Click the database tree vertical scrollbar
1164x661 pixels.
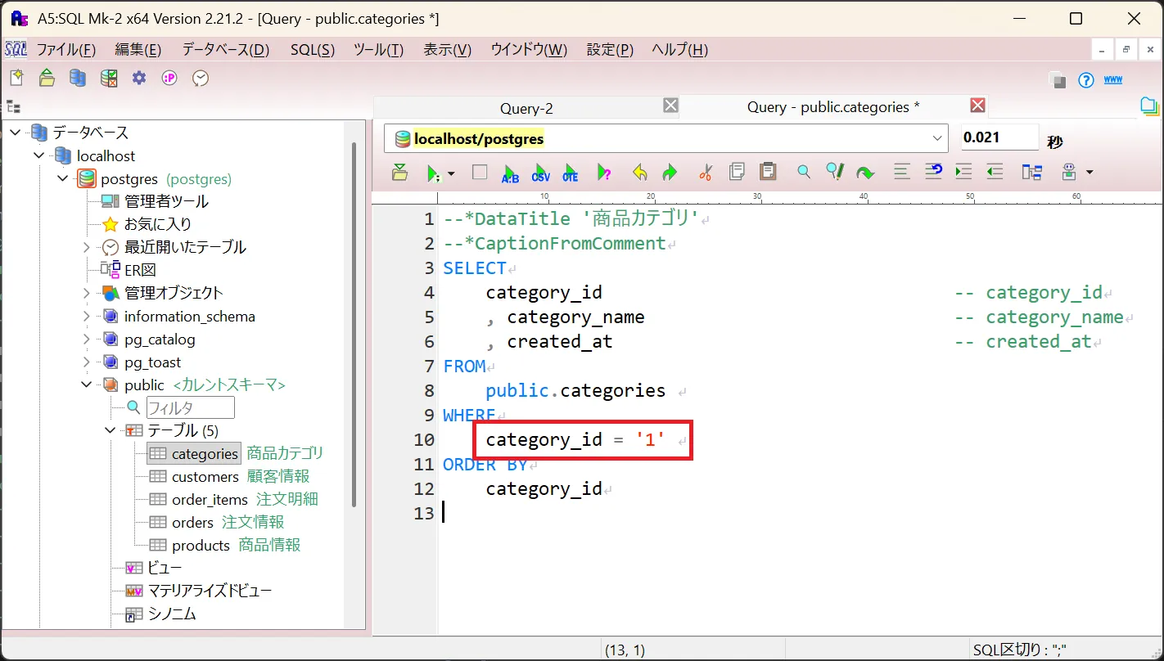click(x=354, y=323)
